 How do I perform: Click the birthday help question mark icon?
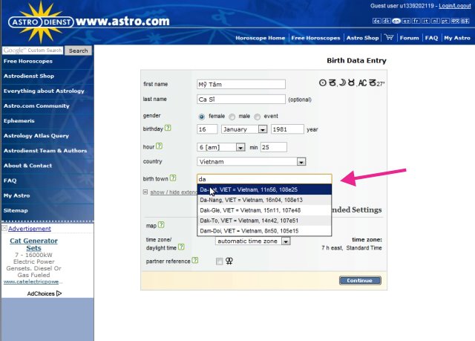coord(168,128)
